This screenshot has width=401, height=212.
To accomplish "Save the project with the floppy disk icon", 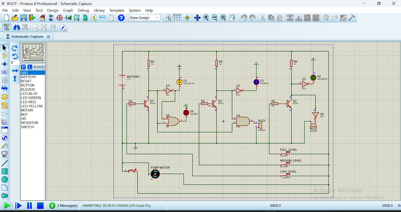I will click(x=24, y=18).
